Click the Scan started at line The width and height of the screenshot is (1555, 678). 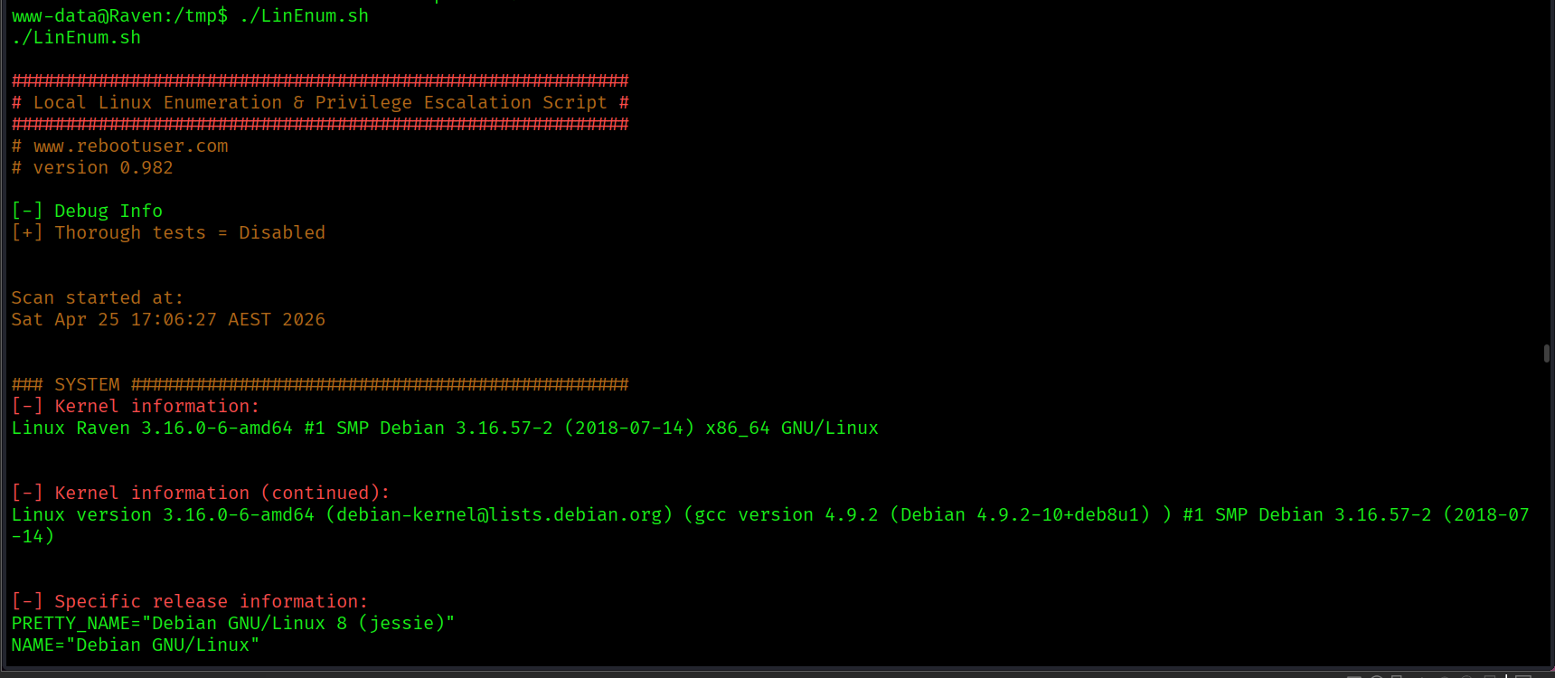coord(97,298)
